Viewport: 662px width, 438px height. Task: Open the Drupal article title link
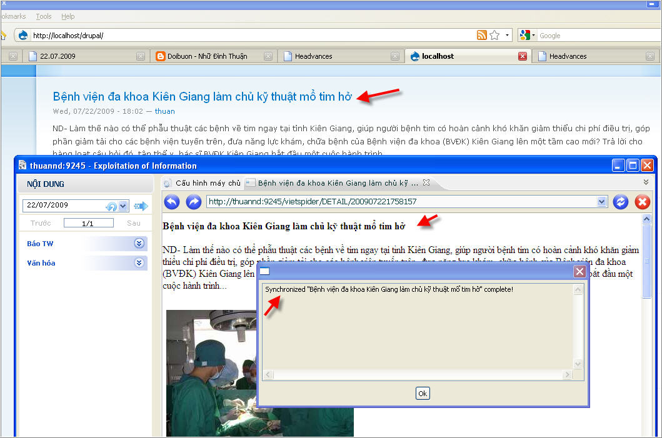click(x=203, y=97)
